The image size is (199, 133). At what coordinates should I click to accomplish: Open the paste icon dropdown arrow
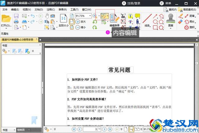coord(57,22)
